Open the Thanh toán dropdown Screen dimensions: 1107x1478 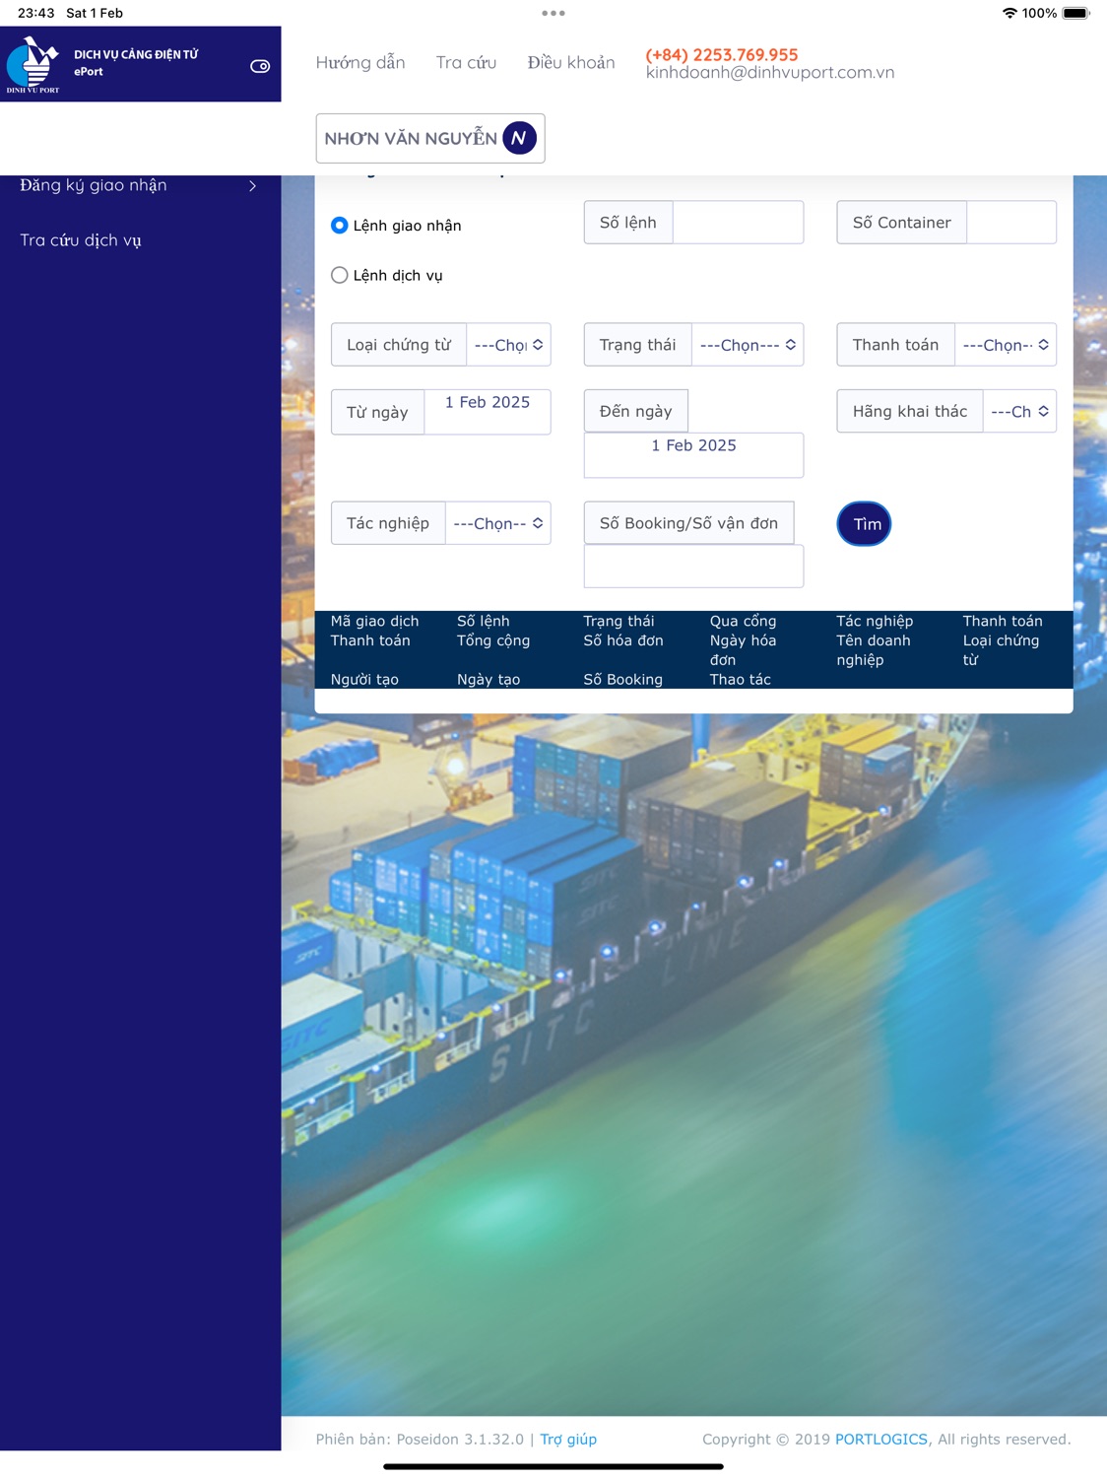[1006, 345]
